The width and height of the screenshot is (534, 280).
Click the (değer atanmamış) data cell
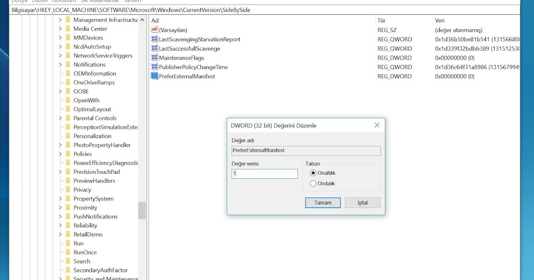[459, 30]
